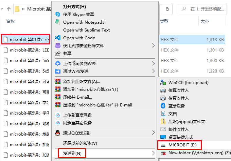The height and width of the screenshot is (161, 231).
Task: Click the documents icon beside 文档
Action: pos(163,114)
